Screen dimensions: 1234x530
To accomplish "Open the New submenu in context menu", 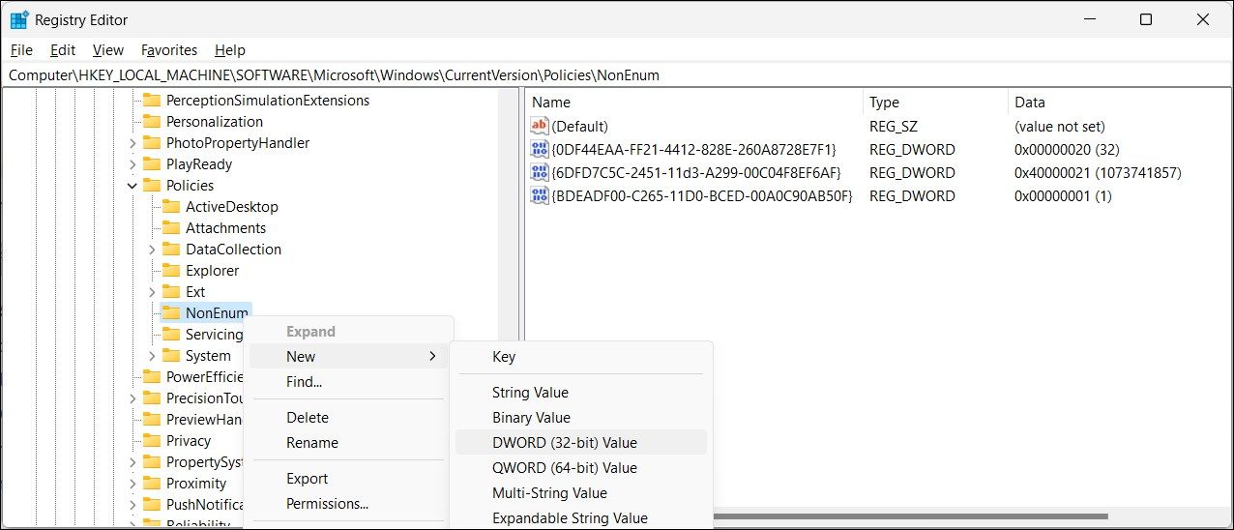I will point(348,356).
